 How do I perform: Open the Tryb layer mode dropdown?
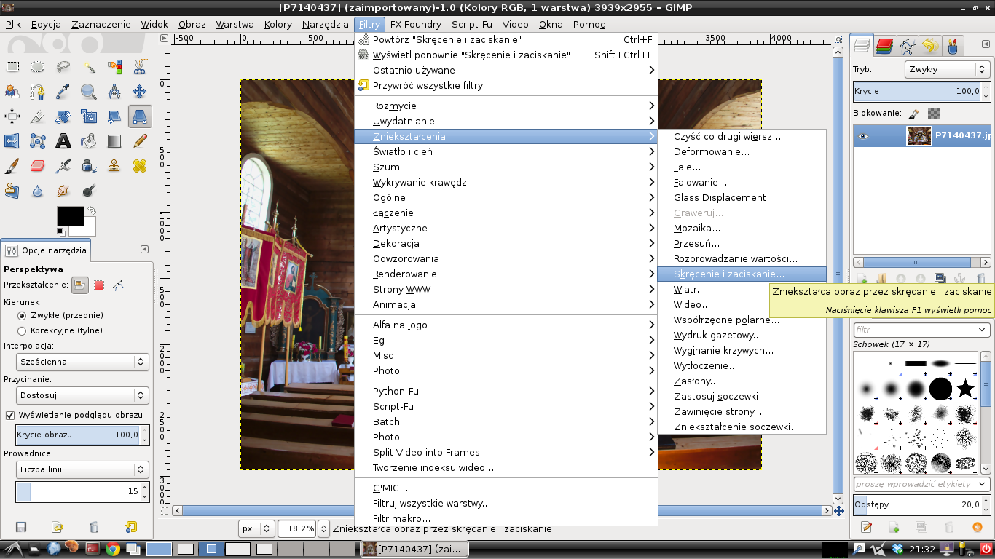click(x=946, y=70)
